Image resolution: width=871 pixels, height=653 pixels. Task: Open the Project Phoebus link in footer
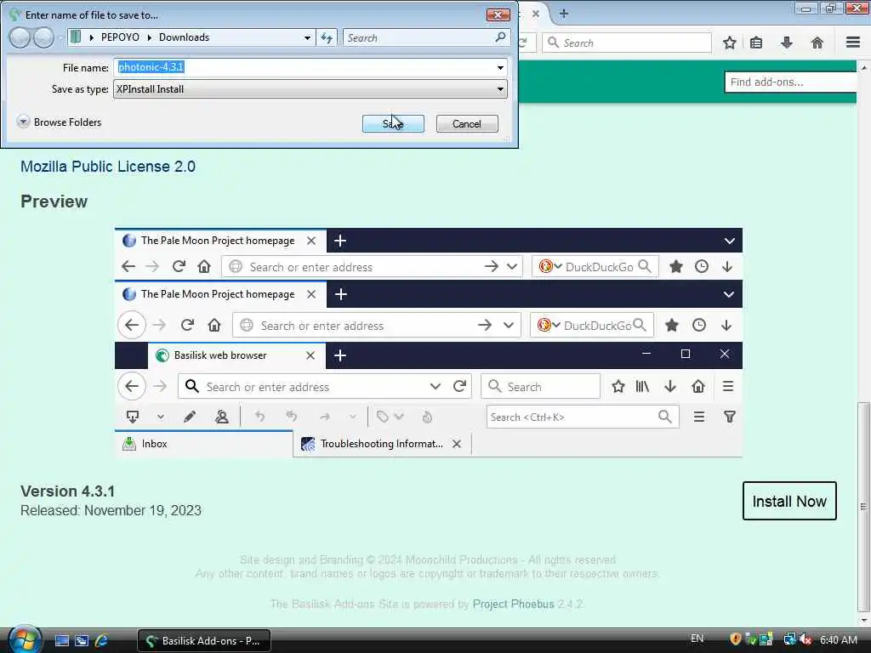coord(513,605)
